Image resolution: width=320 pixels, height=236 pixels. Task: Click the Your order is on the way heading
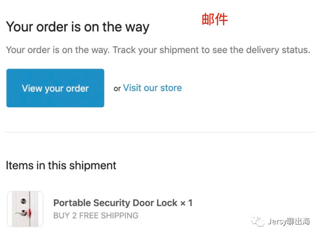tap(78, 27)
